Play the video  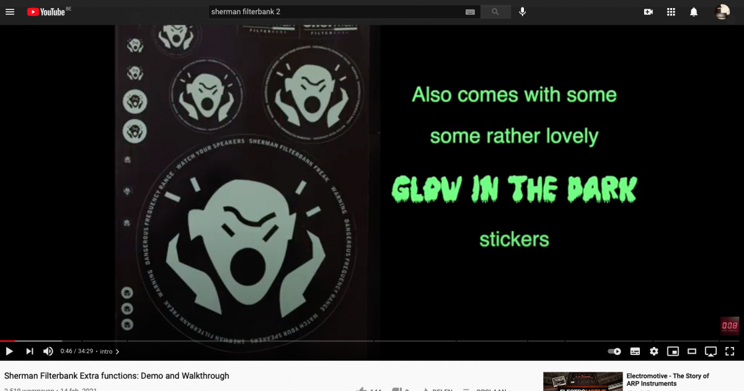tap(9, 351)
